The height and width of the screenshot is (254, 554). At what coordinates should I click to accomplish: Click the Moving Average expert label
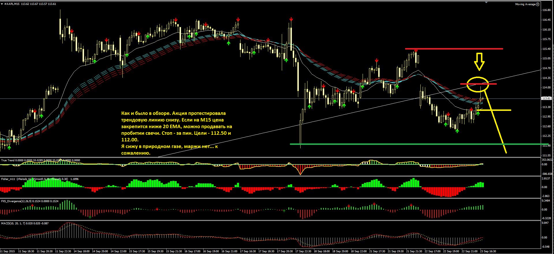pos(525,4)
